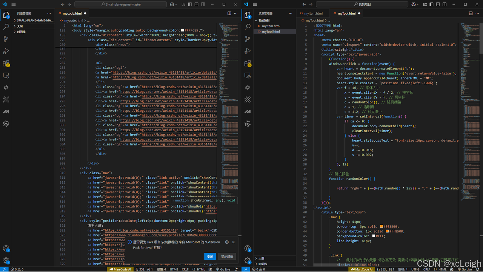Expand 大纲 outline in the right window
483x272 pixels.
pos(275,258)
